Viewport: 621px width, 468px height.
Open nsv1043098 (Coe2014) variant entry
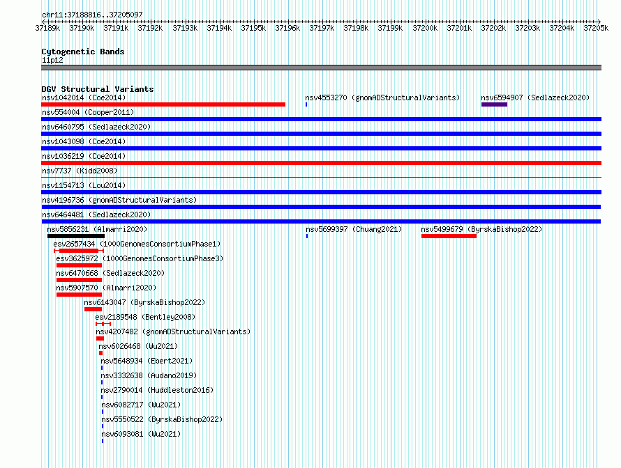pos(84,141)
